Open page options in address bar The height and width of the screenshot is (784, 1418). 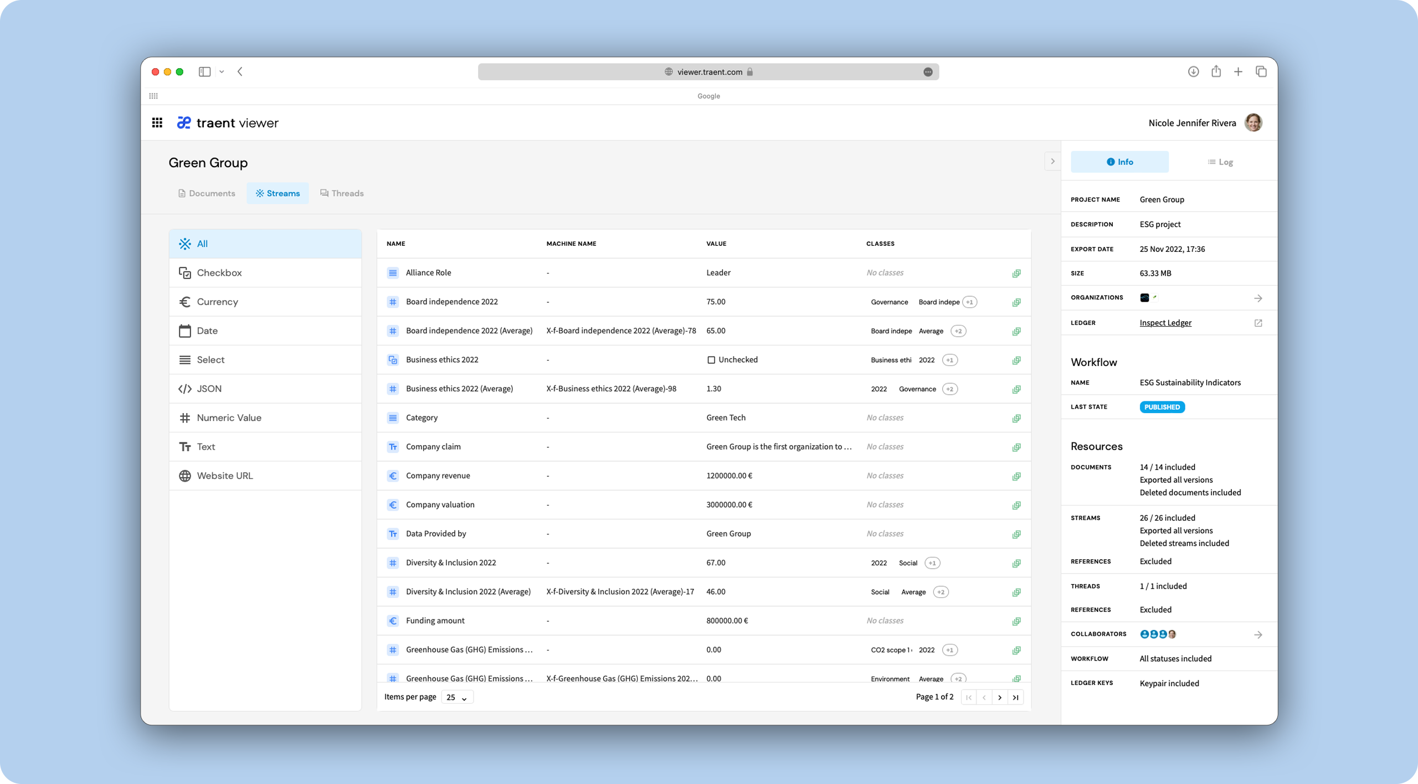928,72
